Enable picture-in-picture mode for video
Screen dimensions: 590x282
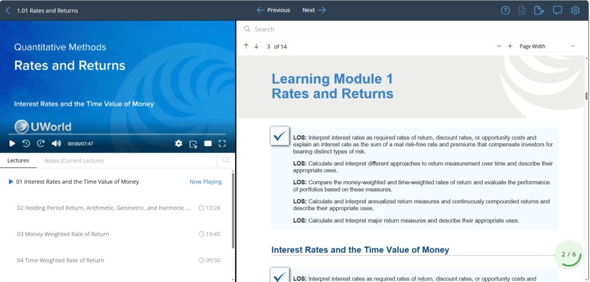pyautogui.click(x=193, y=144)
